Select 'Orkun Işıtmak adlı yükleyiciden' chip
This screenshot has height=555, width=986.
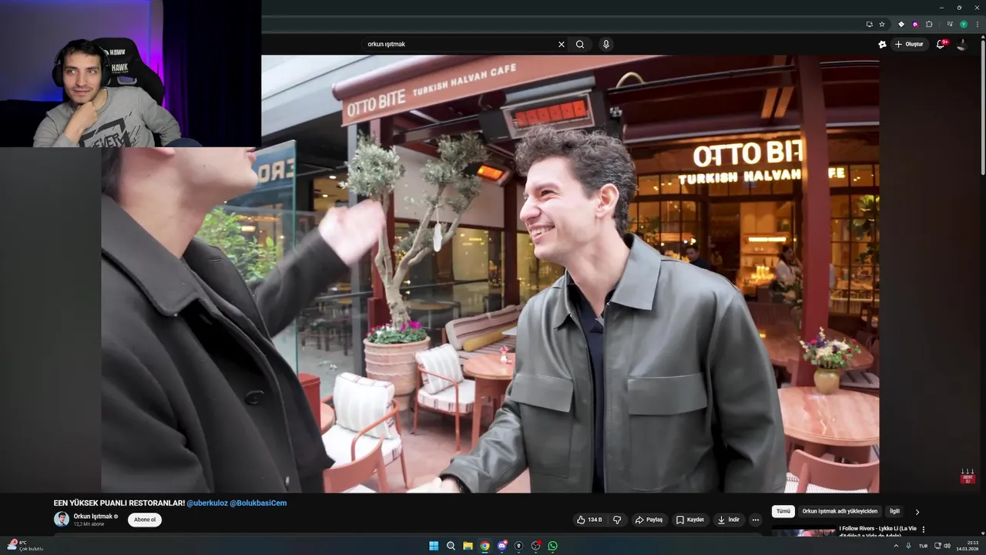pos(840,511)
